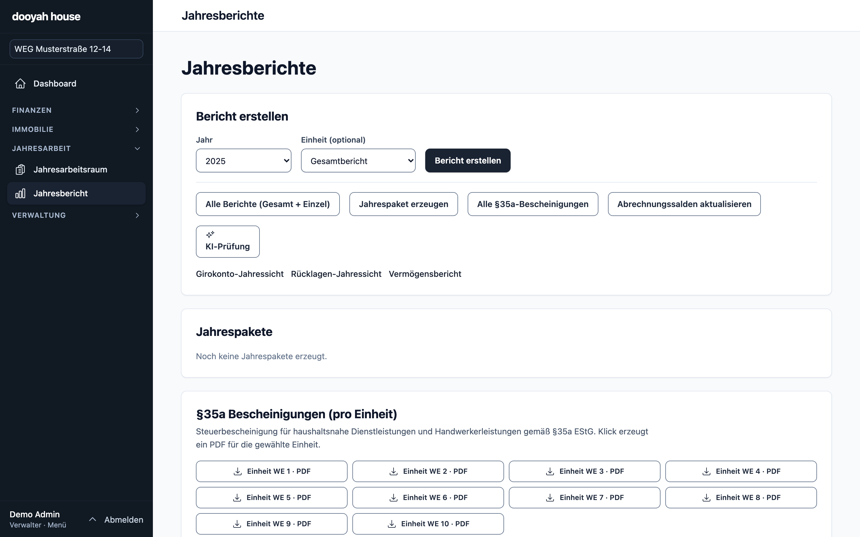Collapse the JAHRESARBEIT sidebar section
Image resolution: width=860 pixels, height=537 pixels.
pos(76,149)
